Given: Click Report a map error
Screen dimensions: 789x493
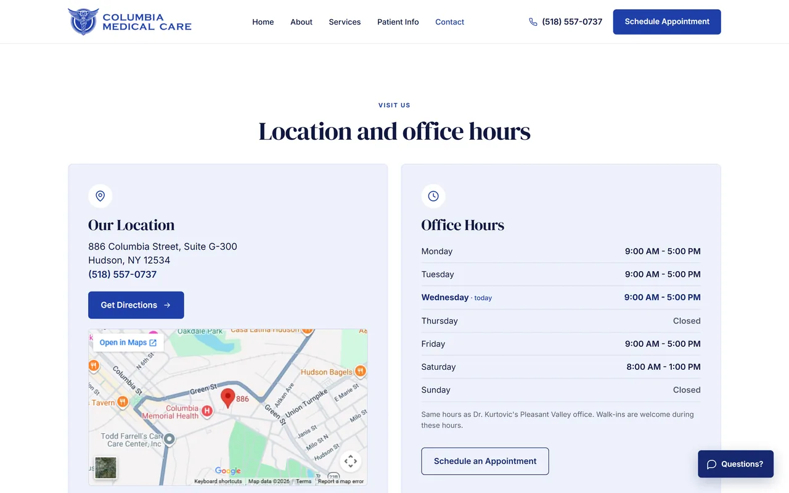Looking at the screenshot, I should pos(341,481).
